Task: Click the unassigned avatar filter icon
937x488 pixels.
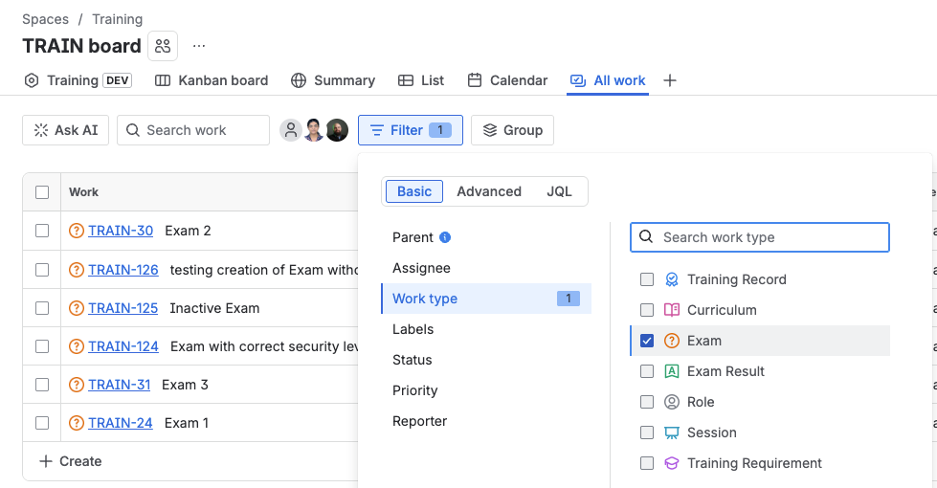Action: point(291,130)
